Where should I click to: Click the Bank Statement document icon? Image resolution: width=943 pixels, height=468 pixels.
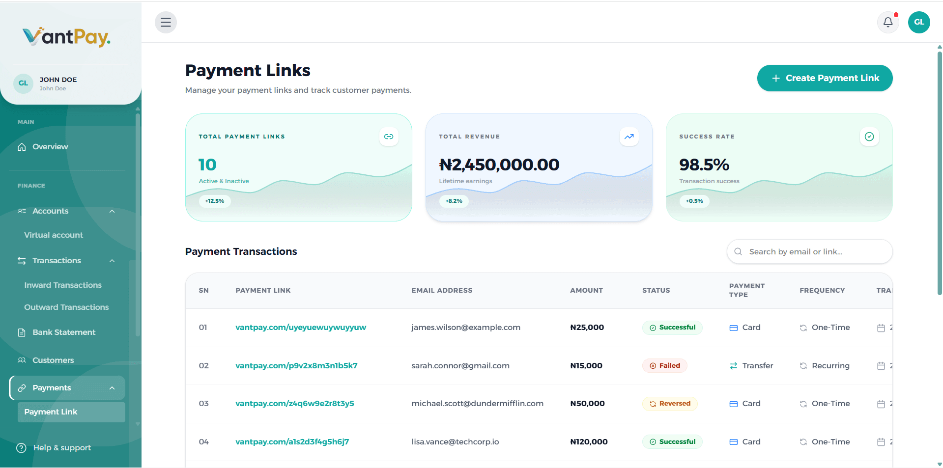tap(22, 332)
